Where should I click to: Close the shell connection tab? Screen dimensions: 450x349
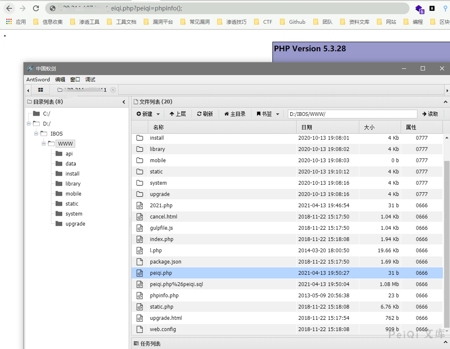tap(113, 90)
